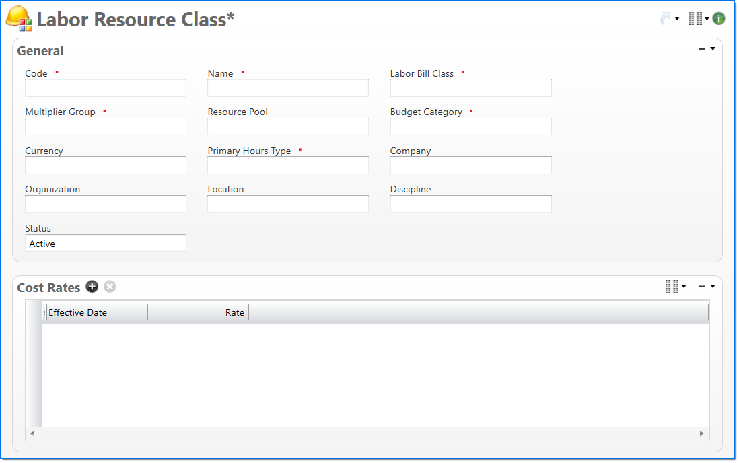This screenshot has width=739, height=463.
Task: Click the layout columns icon in page header
Action: pos(695,19)
